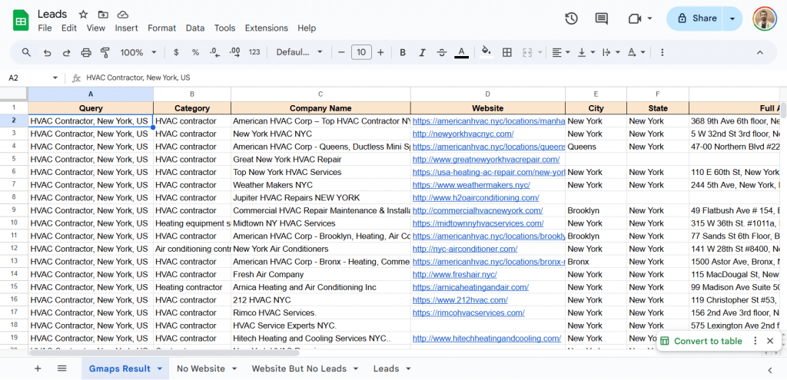Image resolution: width=787 pixels, height=380 pixels.
Task: Open the 123 number format menu
Action: point(254,52)
